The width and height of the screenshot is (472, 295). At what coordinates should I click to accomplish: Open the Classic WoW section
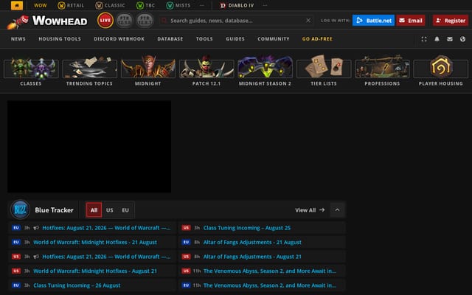point(110,5)
